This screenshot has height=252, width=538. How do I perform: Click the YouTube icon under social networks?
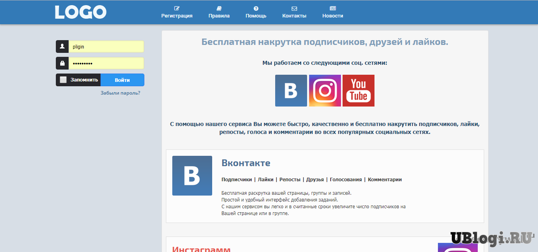(358, 91)
